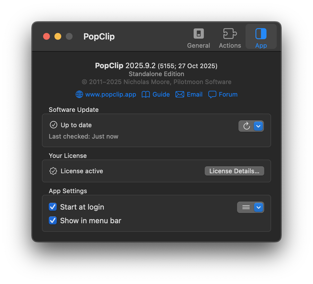Image resolution: width=313 pixels, height=284 pixels.
Task: Open the App Settings menu dropdown arrow
Action: 258,207
